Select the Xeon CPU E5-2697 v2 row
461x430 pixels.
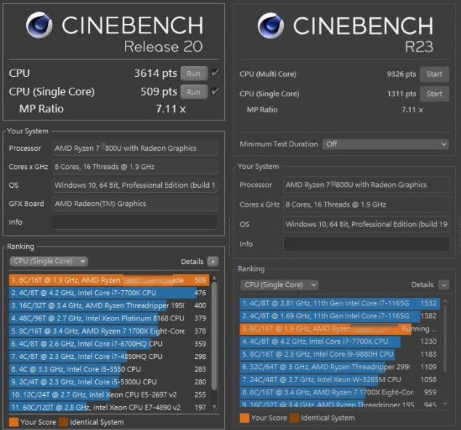pyautogui.click(x=109, y=394)
